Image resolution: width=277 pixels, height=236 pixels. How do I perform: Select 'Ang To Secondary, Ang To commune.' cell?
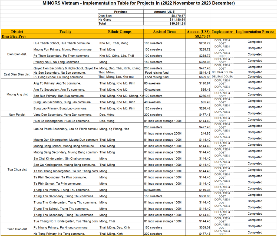pos(65,88)
